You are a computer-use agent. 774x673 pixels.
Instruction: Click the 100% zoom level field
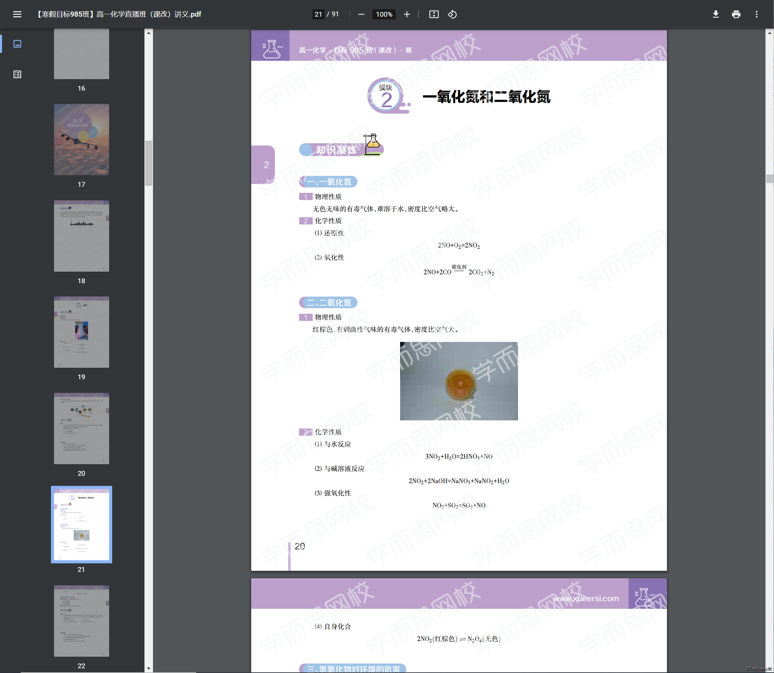pos(384,14)
